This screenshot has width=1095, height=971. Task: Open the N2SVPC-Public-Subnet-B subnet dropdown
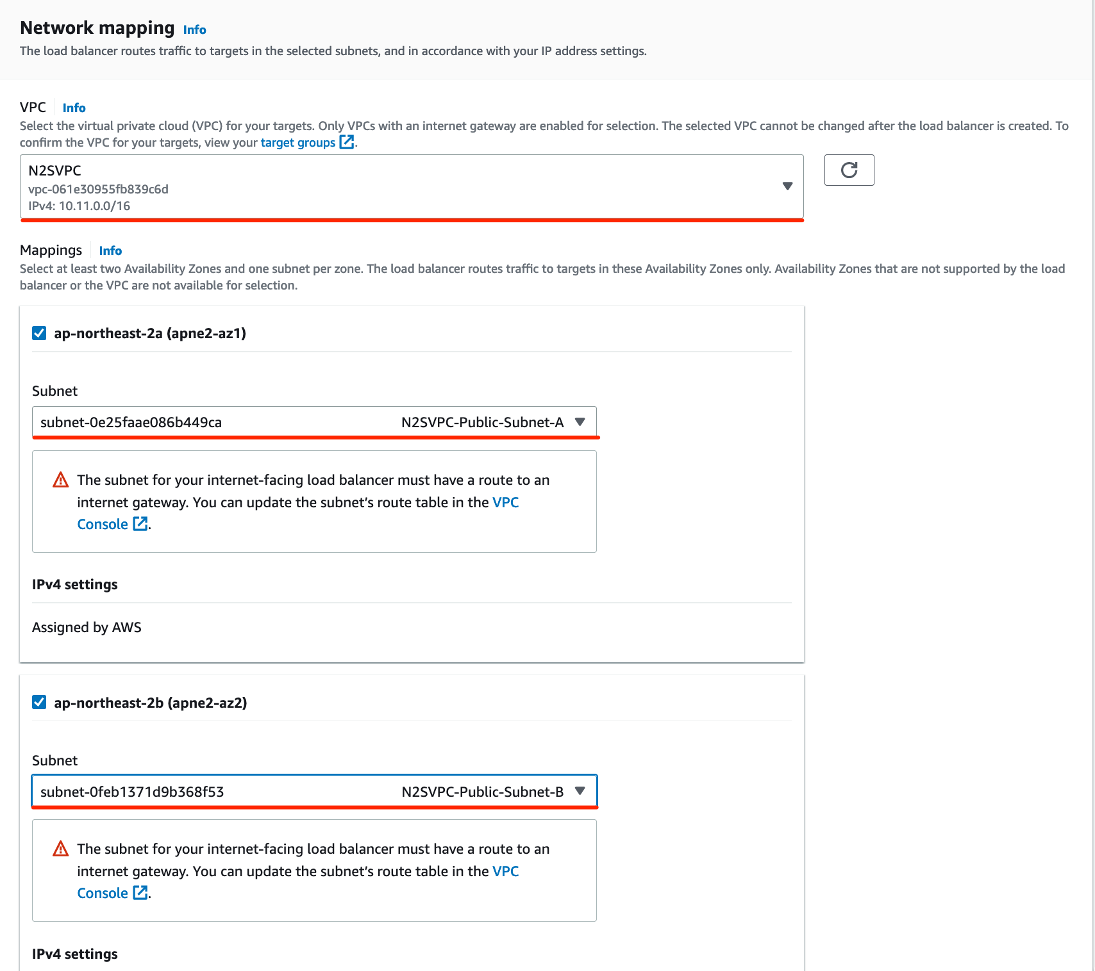(314, 791)
